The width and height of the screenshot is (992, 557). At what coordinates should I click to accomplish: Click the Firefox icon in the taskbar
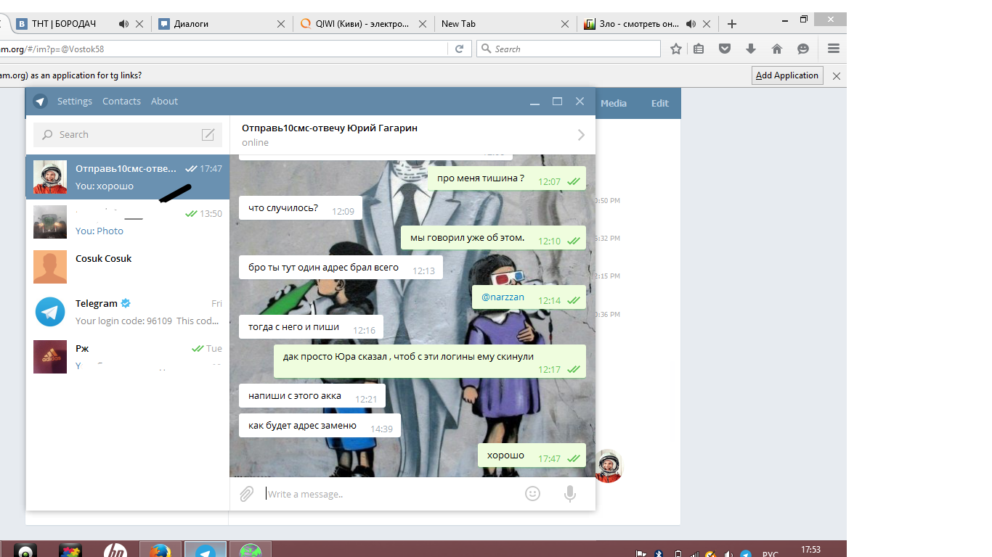click(x=160, y=550)
